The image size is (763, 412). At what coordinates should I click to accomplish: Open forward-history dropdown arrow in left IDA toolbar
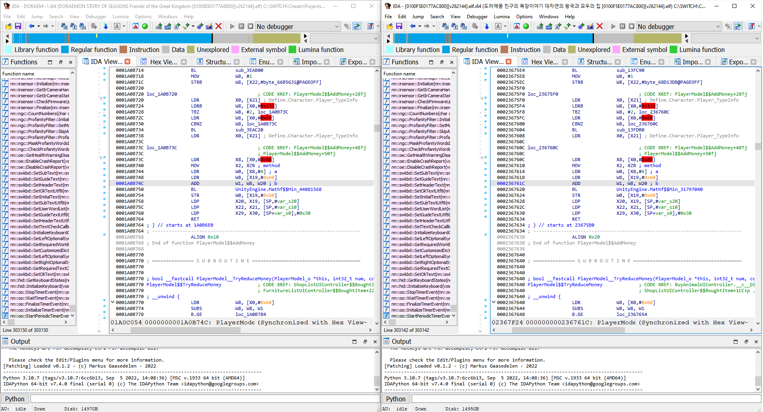[53, 26]
